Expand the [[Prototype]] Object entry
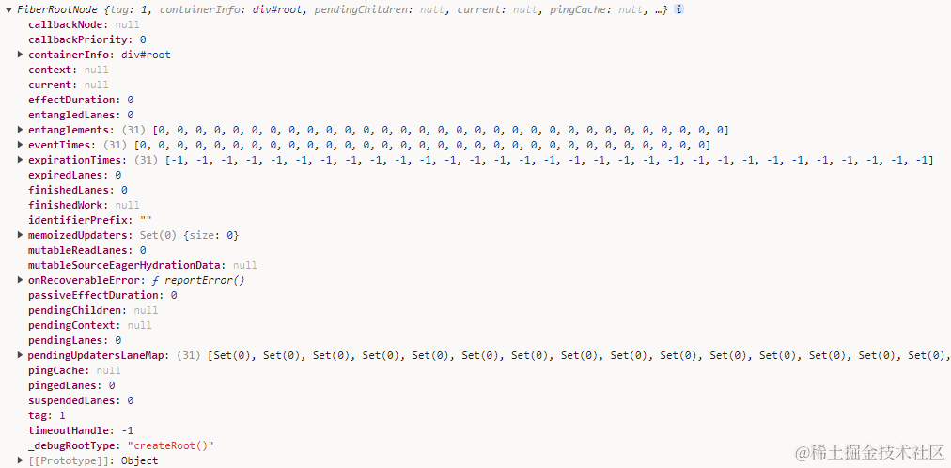 coord(21,460)
